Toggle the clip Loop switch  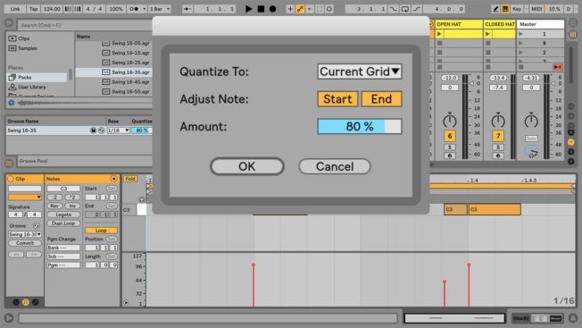click(x=101, y=231)
